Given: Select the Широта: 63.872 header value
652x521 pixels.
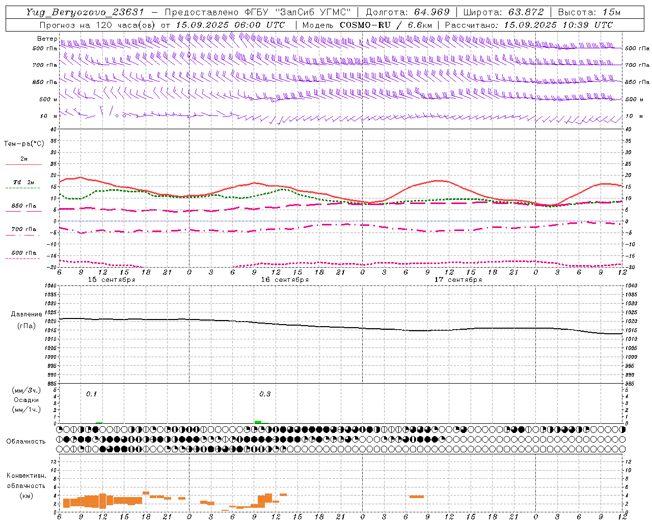Looking at the screenshot, I should tap(503, 12).
